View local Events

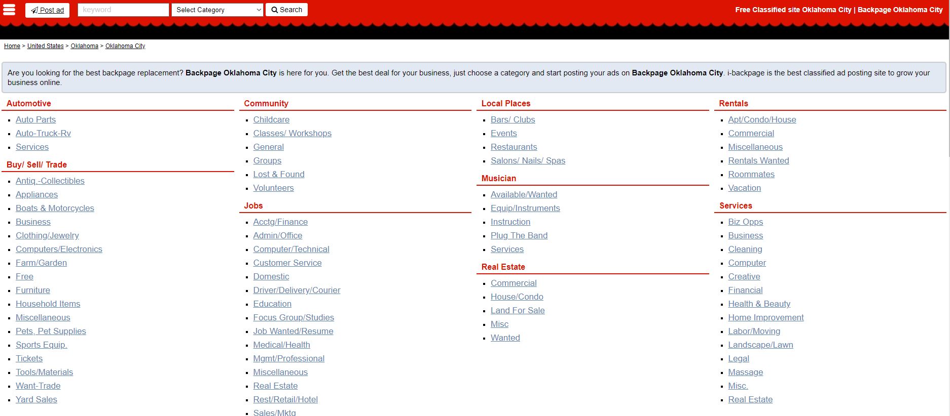coord(504,133)
